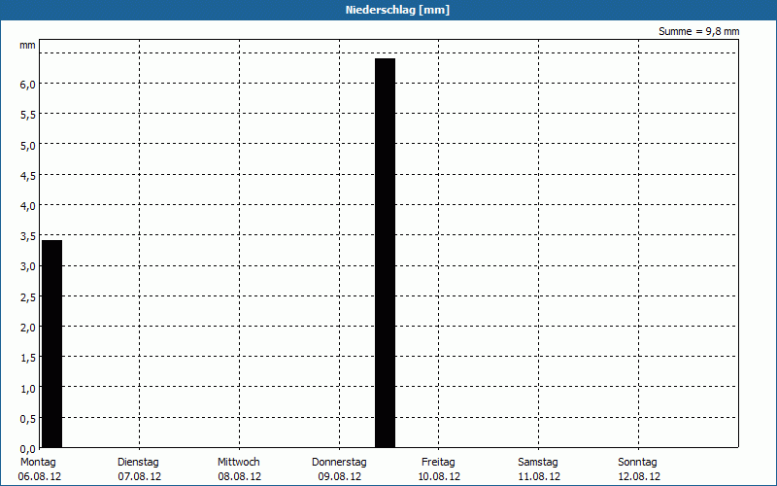
Task: Click the 4,5 y-axis value
Action: tap(28, 176)
